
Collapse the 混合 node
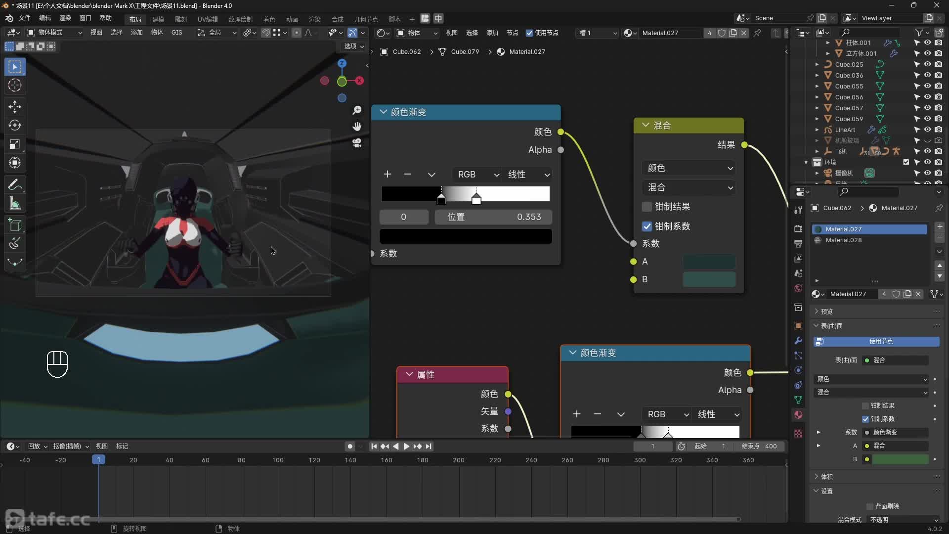pyautogui.click(x=646, y=125)
